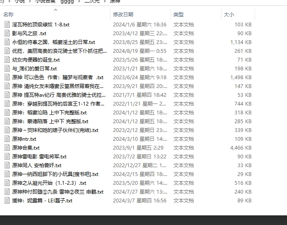
Task: Select 原神：稻妻沦陷 上中下完整版.txt
Action: click(50, 112)
